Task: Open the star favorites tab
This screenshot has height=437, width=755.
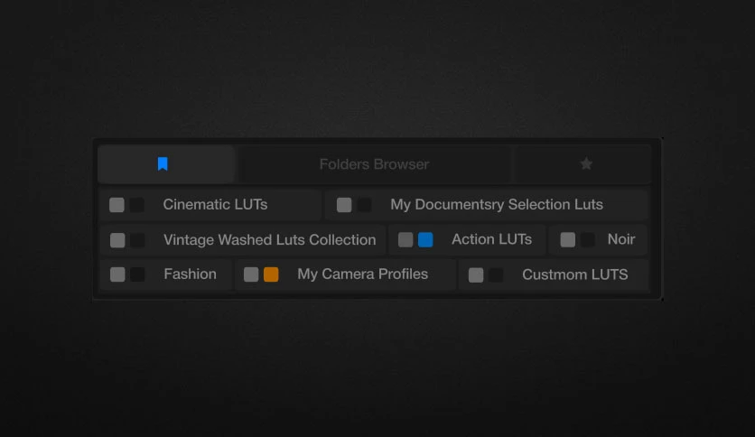Action: (583, 164)
